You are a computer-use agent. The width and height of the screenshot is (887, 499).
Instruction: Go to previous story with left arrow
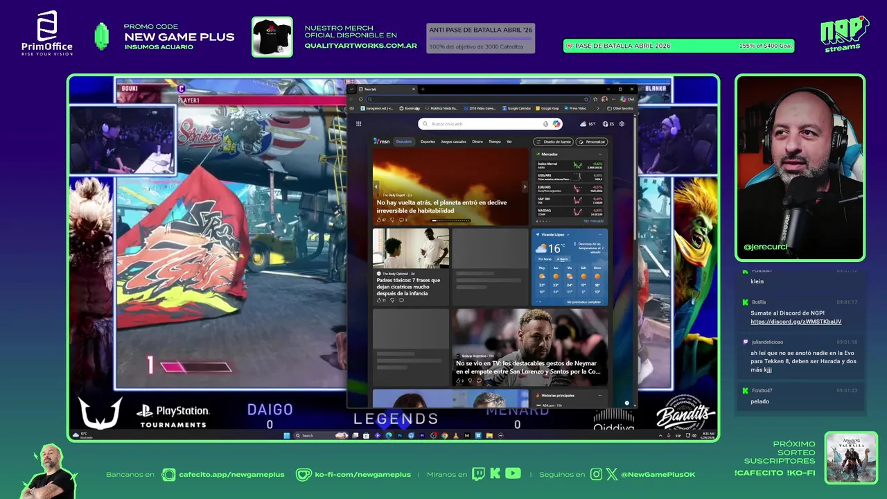(x=376, y=186)
